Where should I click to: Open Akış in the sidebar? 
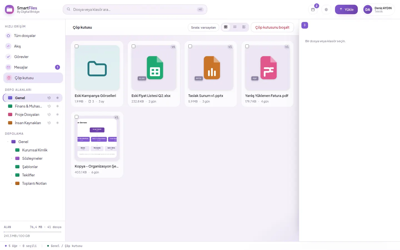pyautogui.click(x=33, y=46)
